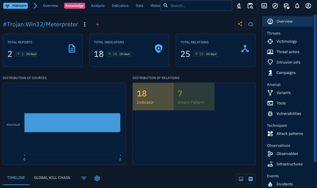Export timeline as PDF icon
The width and height of the screenshot is (317, 188).
[x=251, y=179]
